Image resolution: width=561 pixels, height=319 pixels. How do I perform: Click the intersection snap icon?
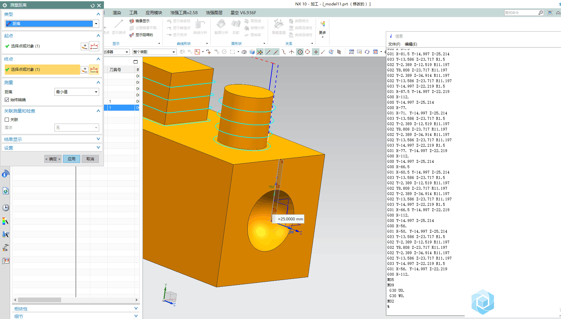pyautogui.click(x=291, y=52)
